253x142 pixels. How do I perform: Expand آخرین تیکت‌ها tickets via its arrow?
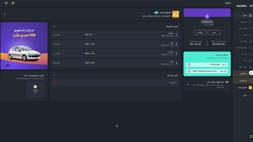[55, 75]
